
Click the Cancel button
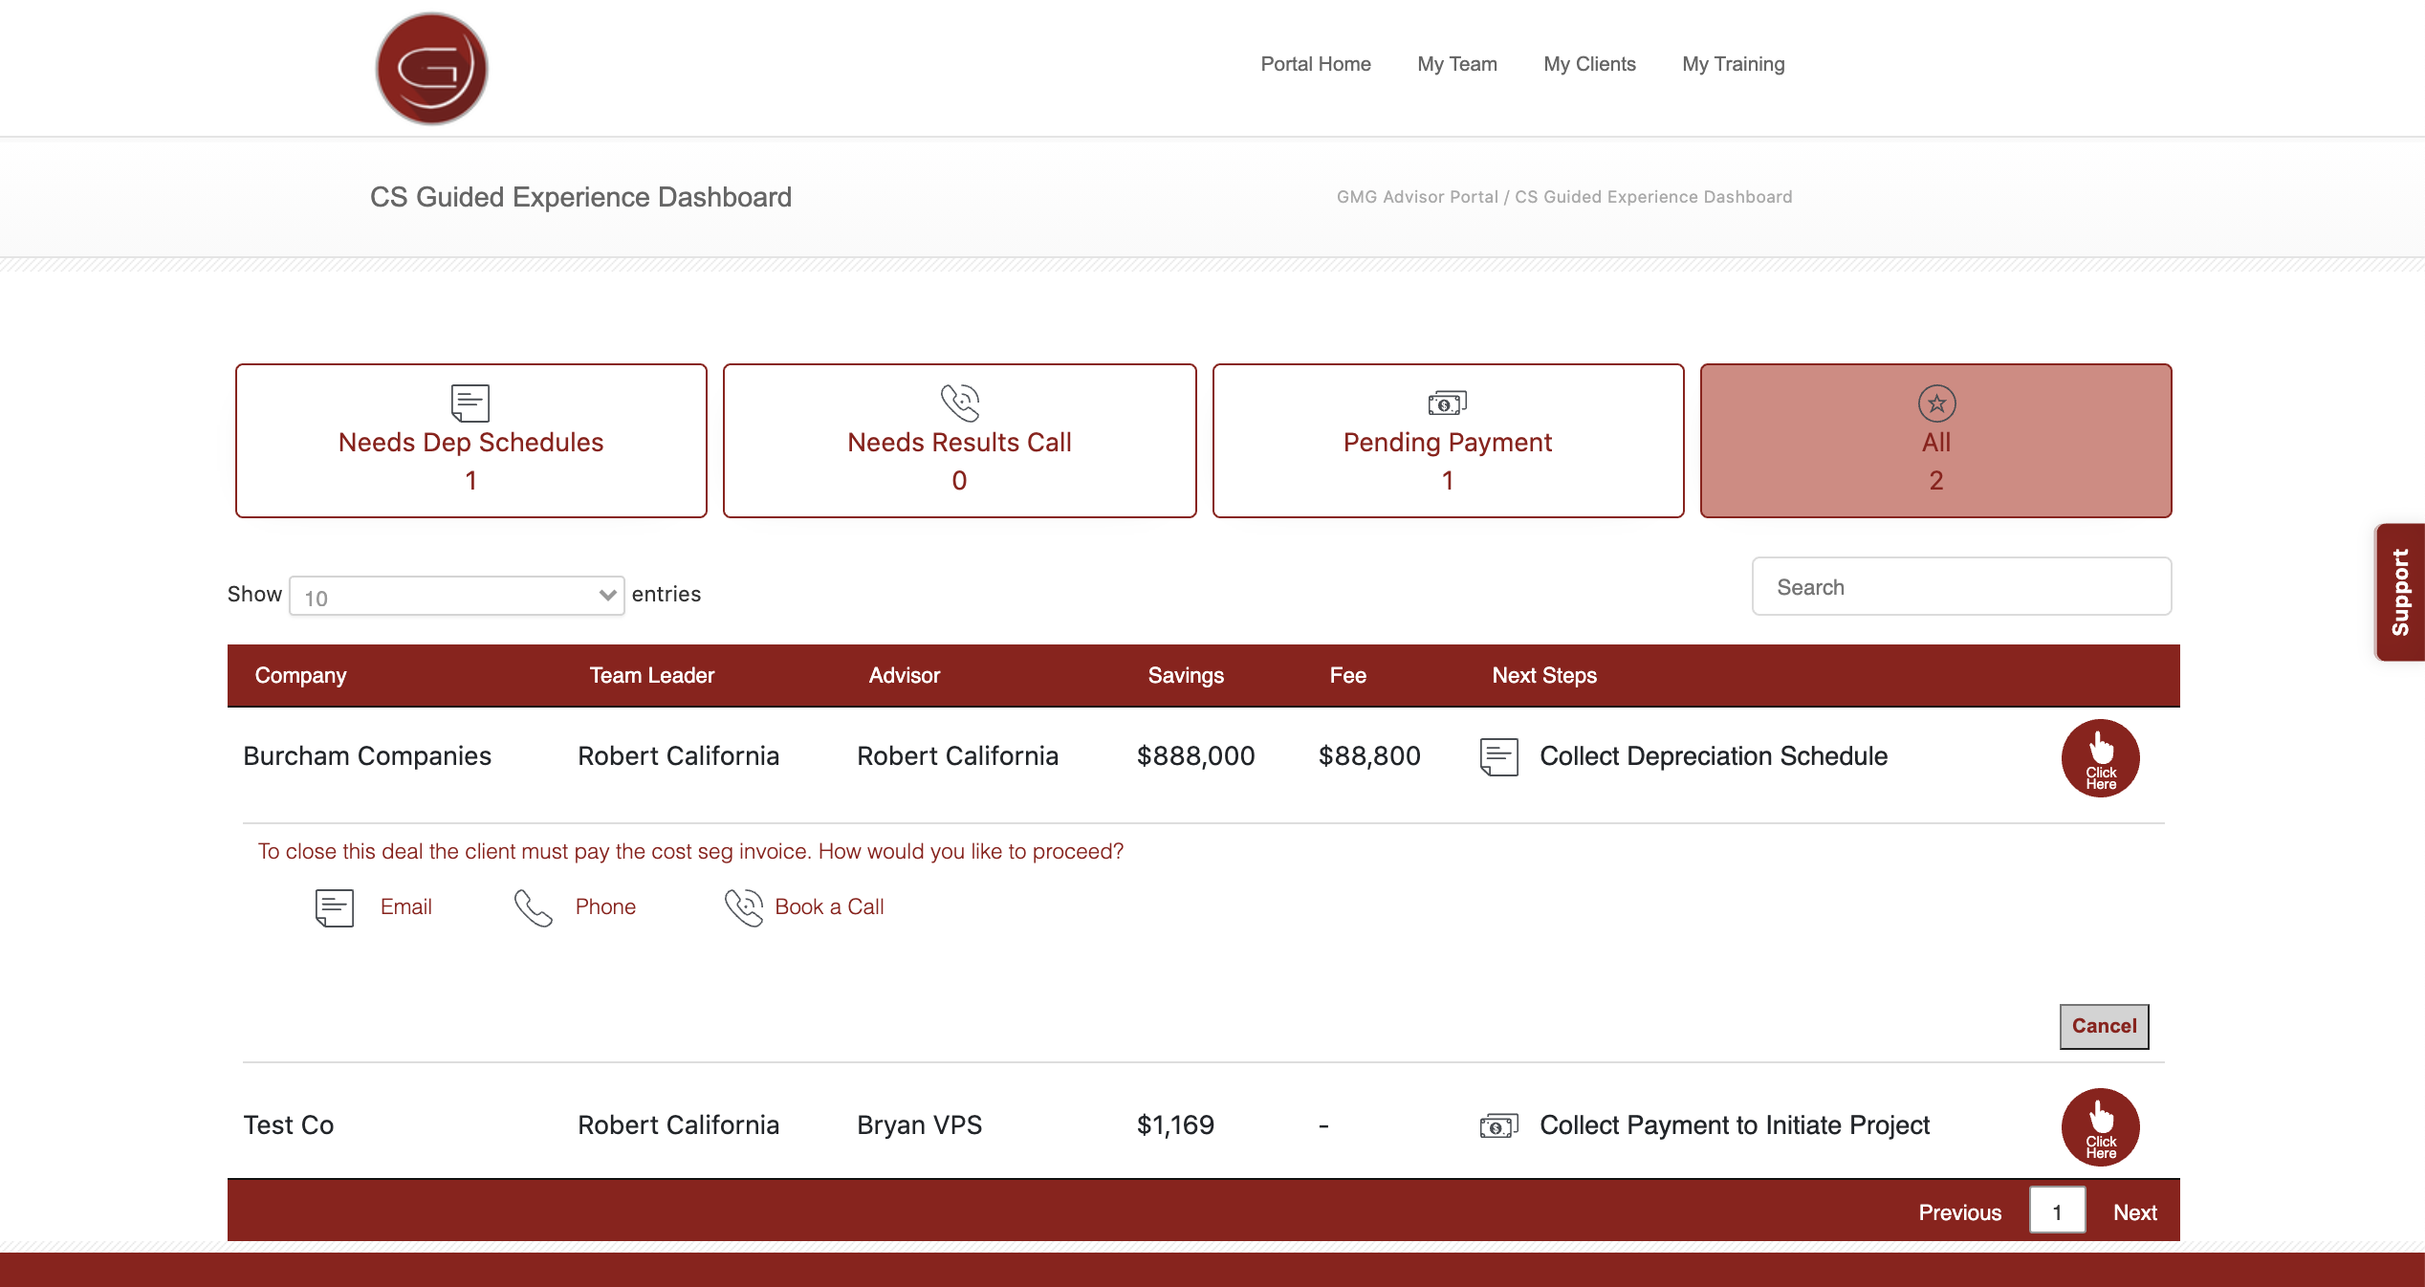[2103, 1026]
